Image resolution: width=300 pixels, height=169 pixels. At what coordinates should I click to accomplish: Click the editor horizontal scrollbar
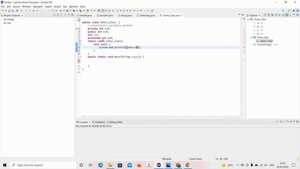tap(161, 117)
